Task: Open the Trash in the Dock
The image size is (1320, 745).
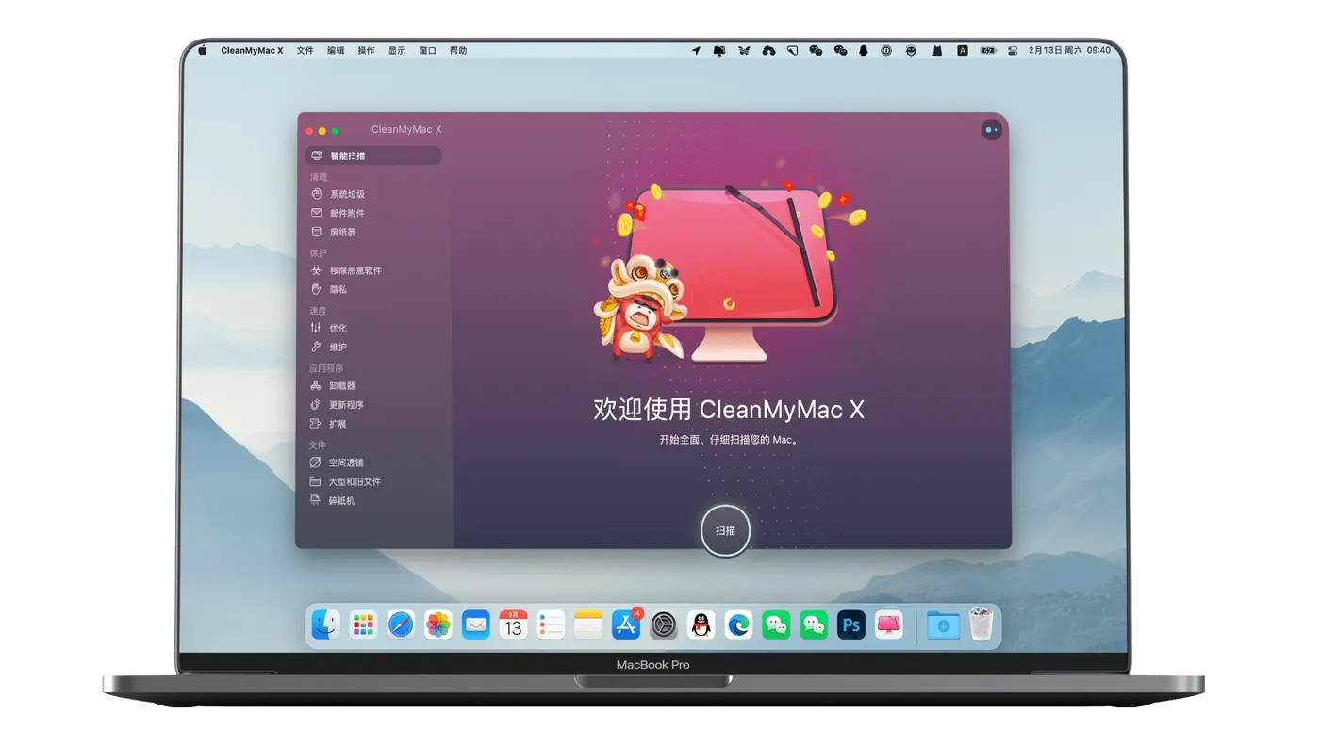Action: click(982, 624)
